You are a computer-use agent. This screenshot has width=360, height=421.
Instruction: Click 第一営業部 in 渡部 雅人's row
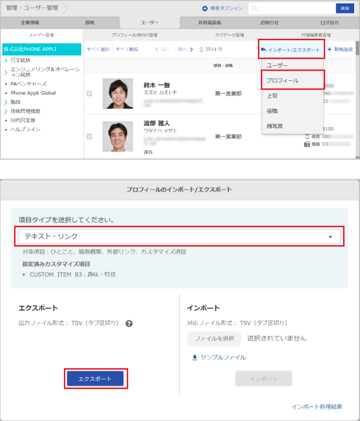pyautogui.click(x=228, y=137)
